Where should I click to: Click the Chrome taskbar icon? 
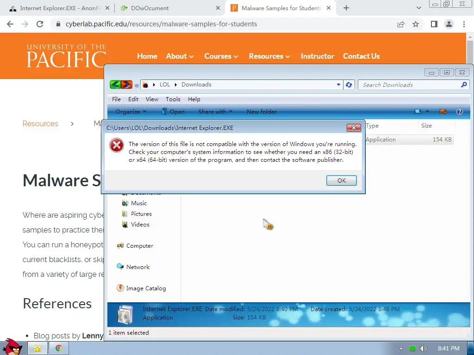[58, 349]
